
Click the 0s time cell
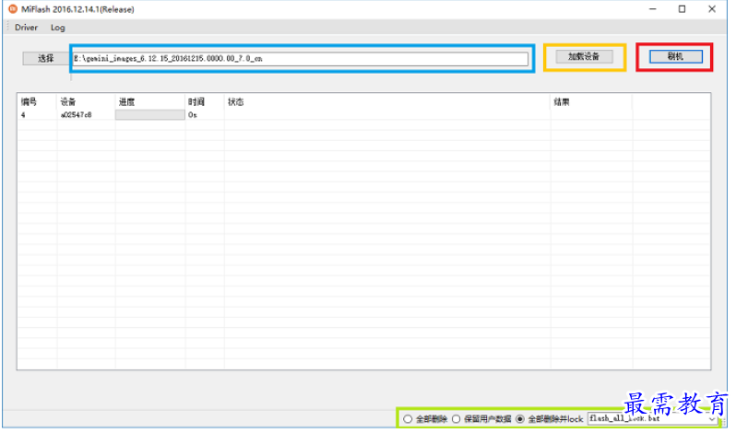coord(193,115)
